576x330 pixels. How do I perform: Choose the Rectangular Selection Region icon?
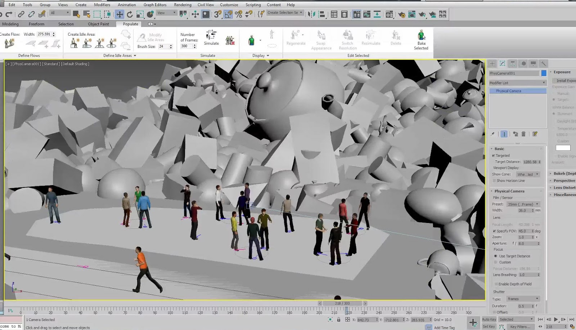click(97, 14)
